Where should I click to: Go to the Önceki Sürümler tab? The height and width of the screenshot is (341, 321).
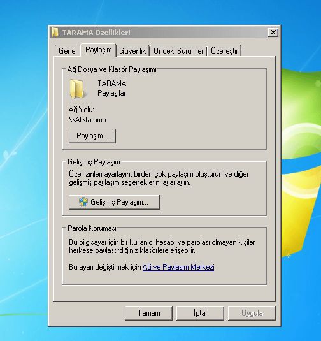pyautogui.click(x=178, y=50)
